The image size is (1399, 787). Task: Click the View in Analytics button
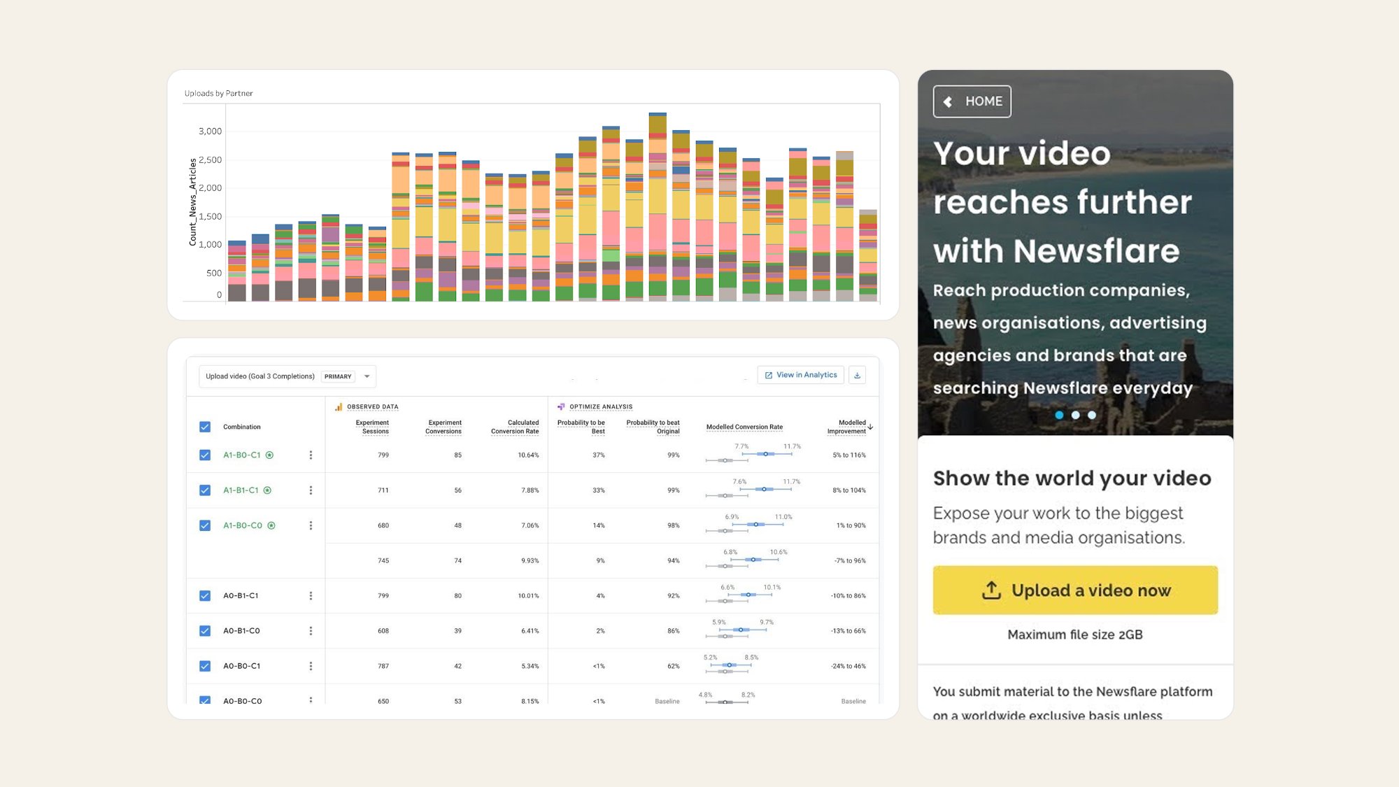tap(801, 374)
